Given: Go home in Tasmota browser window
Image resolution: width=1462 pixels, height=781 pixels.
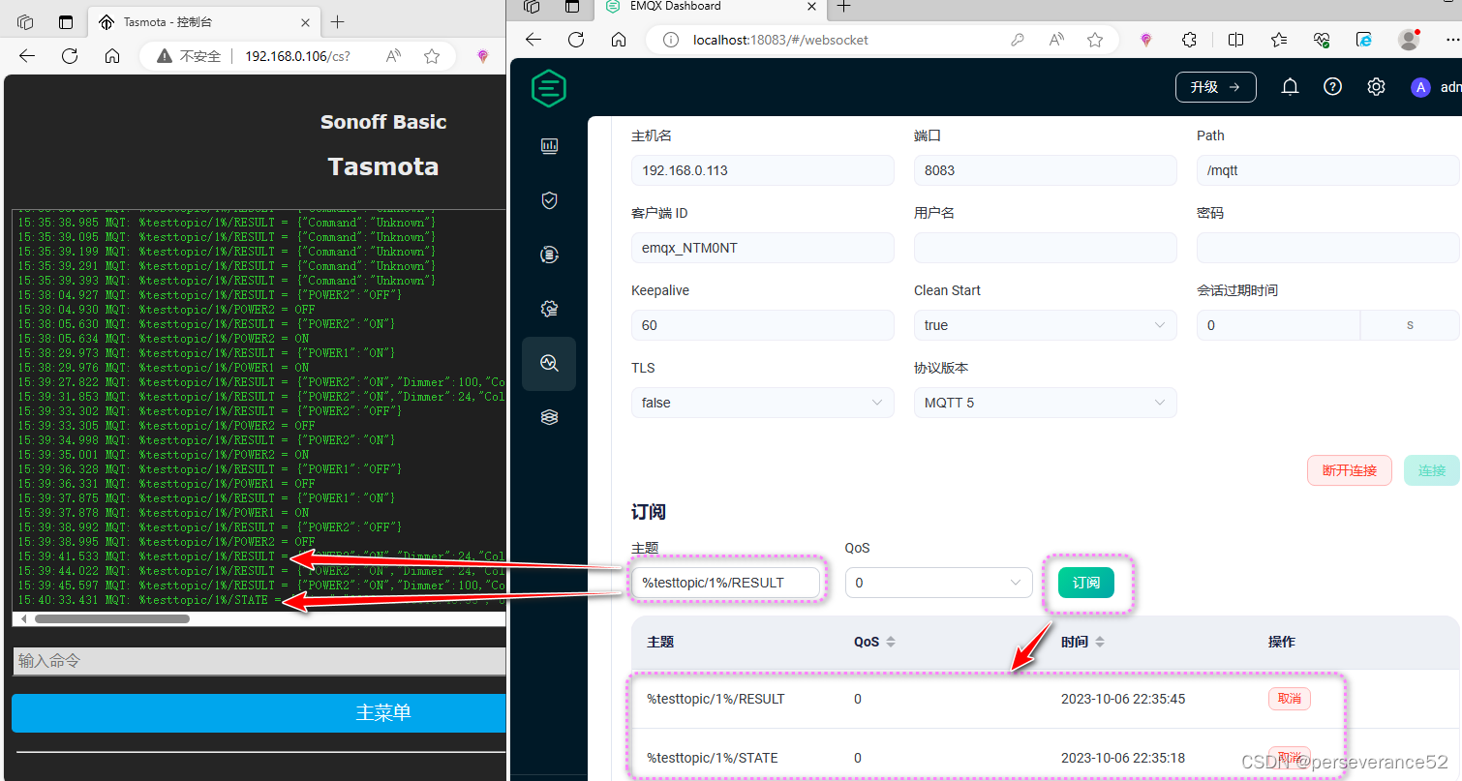Looking at the screenshot, I should (x=112, y=56).
